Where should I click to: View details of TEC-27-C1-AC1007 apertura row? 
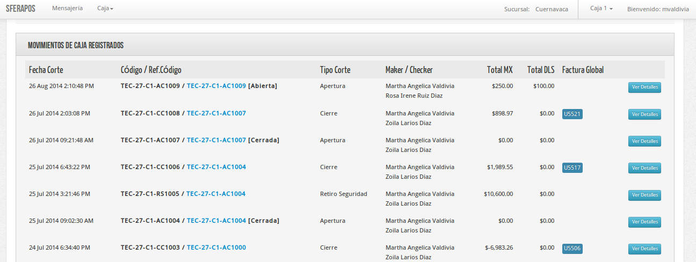(x=644, y=141)
